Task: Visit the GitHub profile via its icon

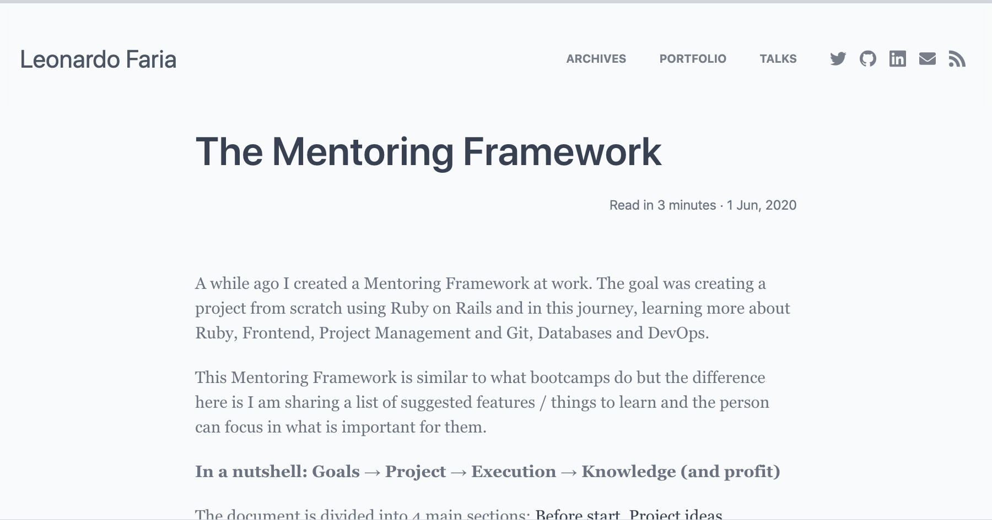Action: pos(868,59)
